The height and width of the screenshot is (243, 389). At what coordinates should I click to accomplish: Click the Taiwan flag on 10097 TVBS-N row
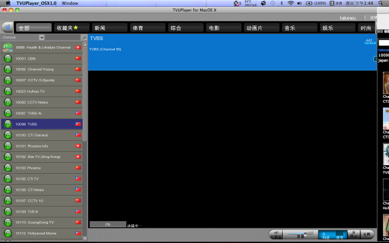(78, 113)
